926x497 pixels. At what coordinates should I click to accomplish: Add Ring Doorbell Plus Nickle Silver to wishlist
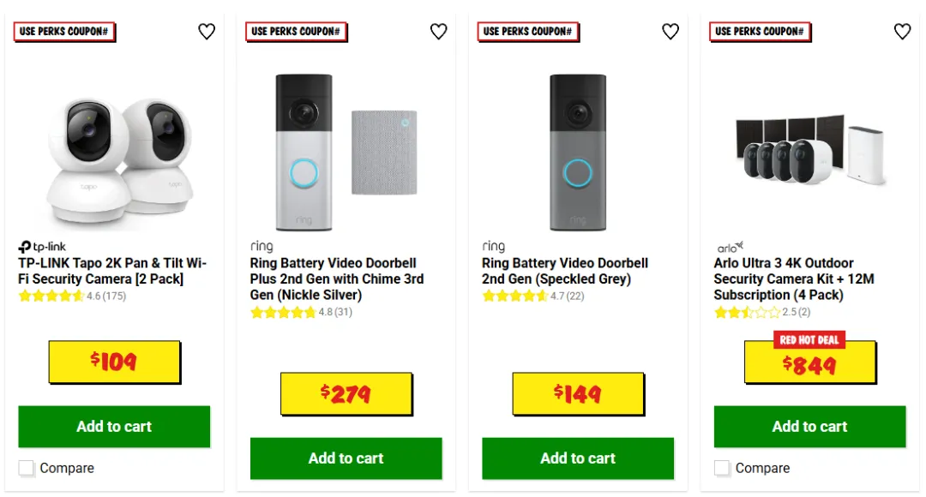[438, 32]
